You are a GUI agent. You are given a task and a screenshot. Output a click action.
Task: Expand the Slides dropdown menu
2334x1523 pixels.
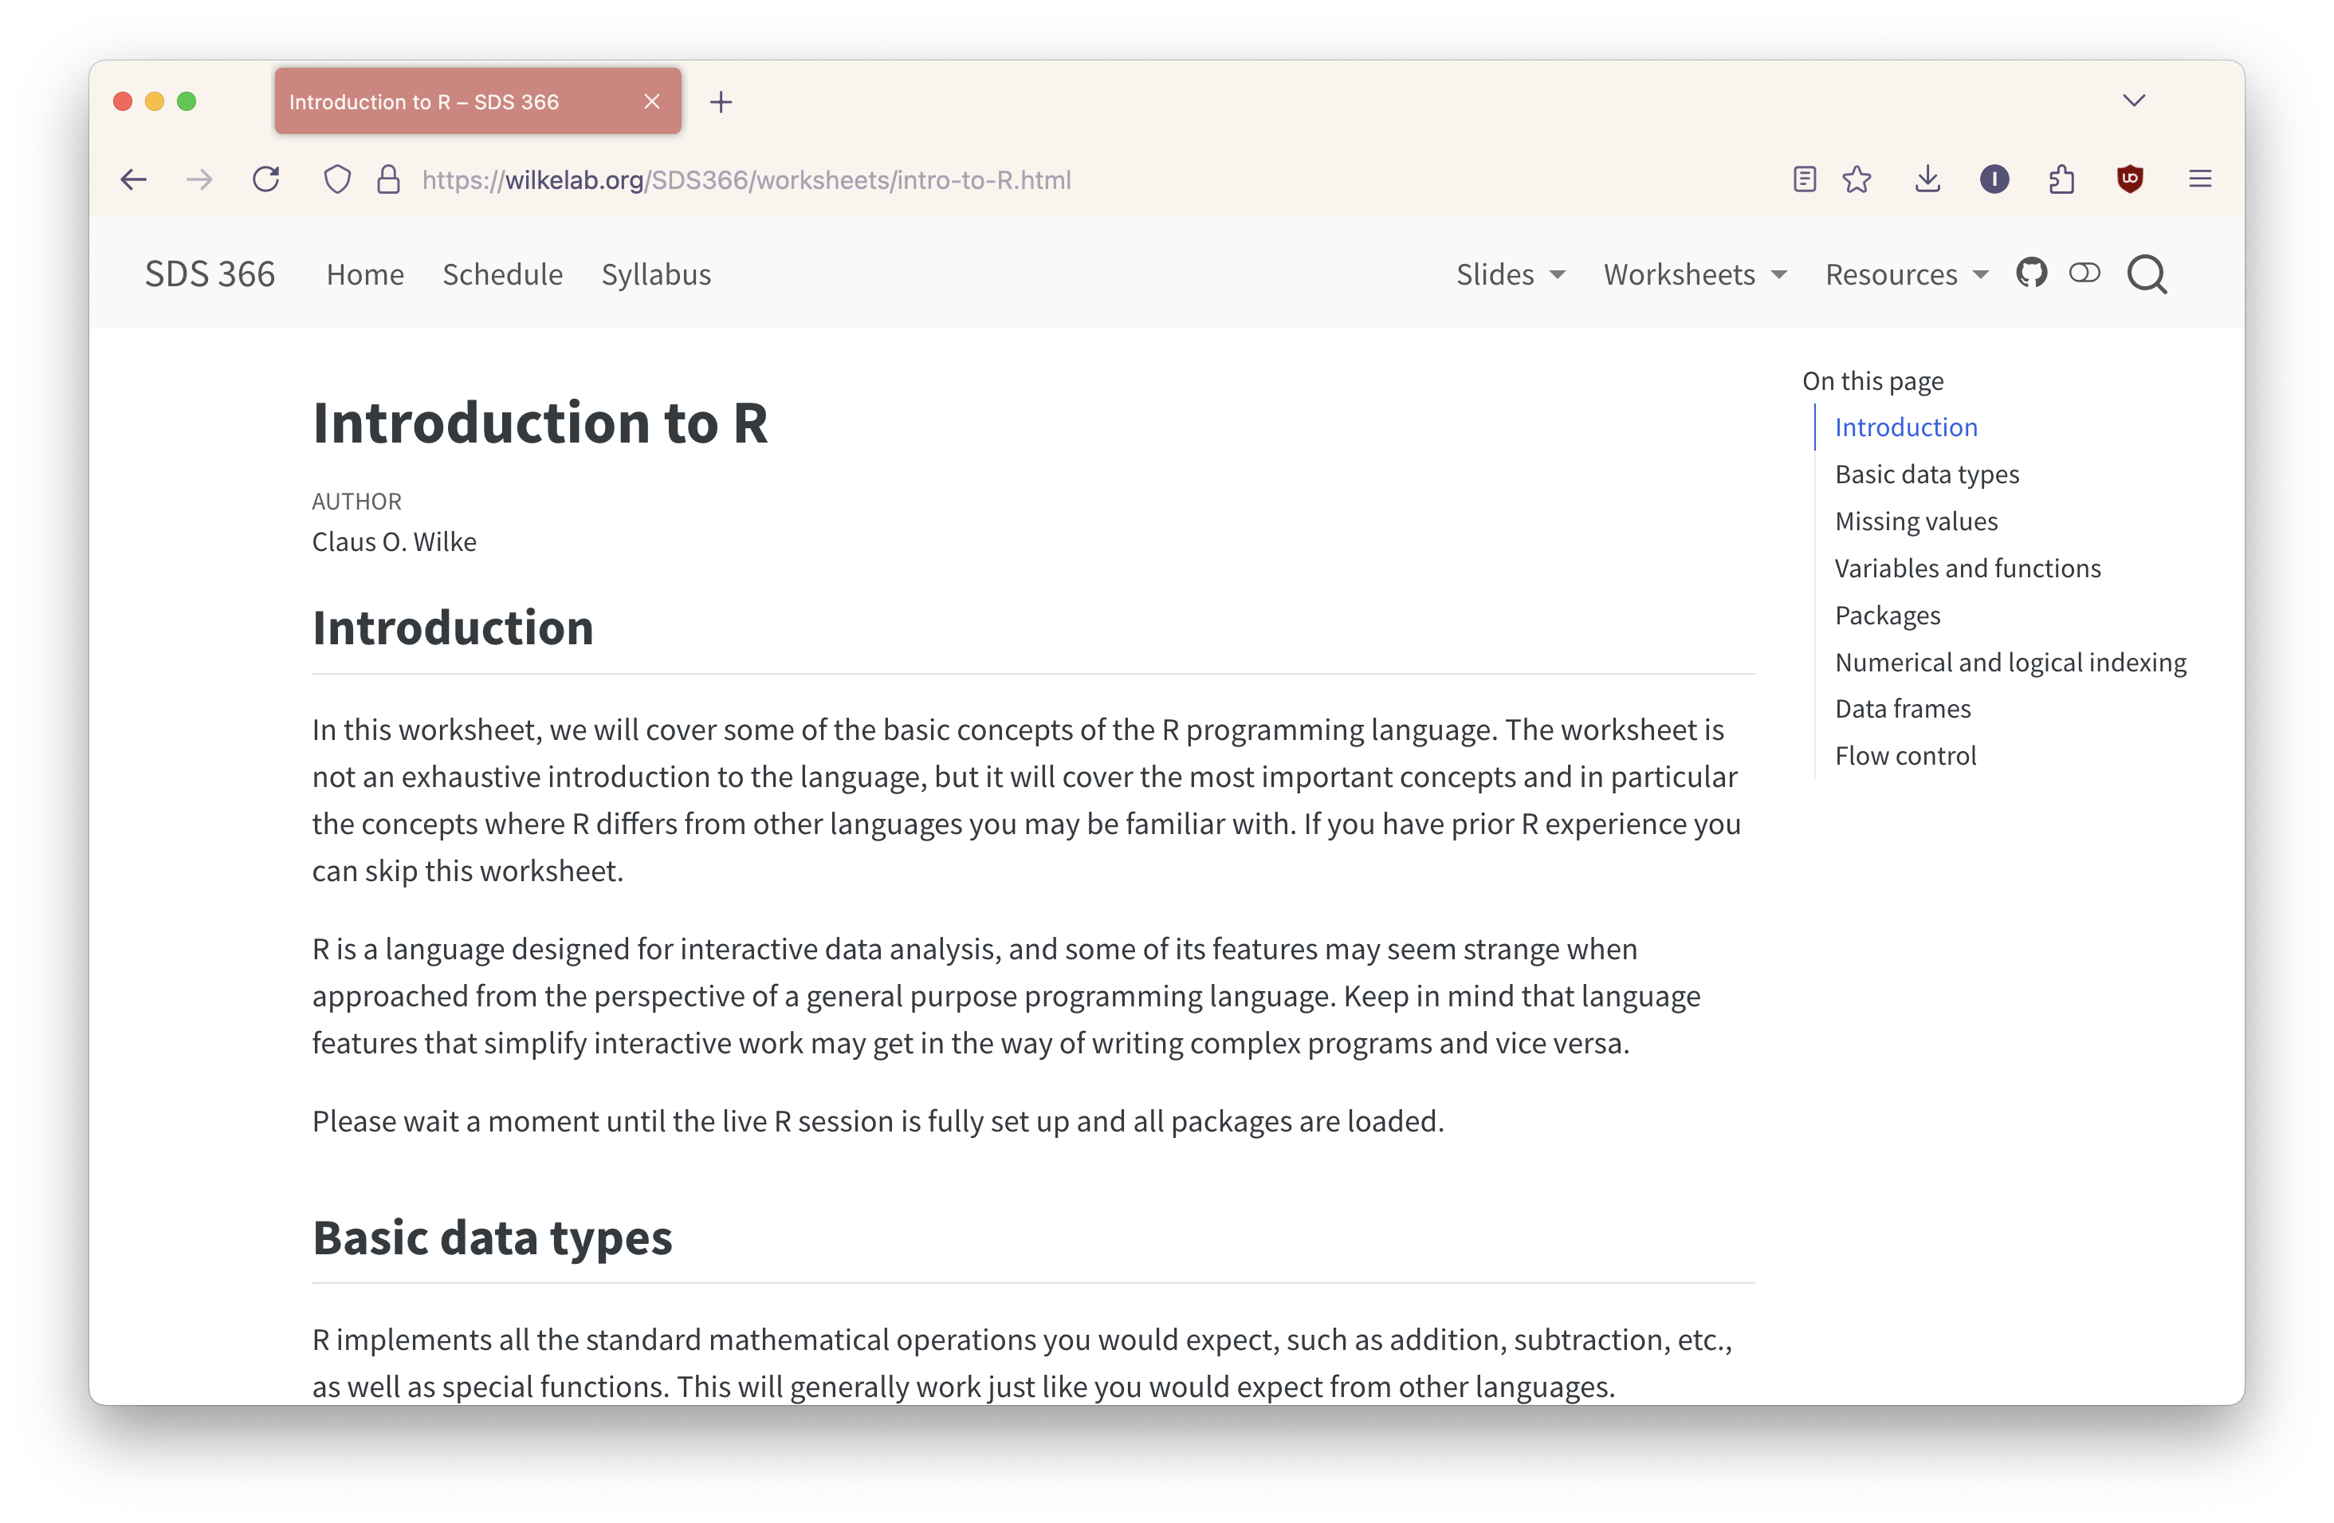pyautogui.click(x=1511, y=274)
